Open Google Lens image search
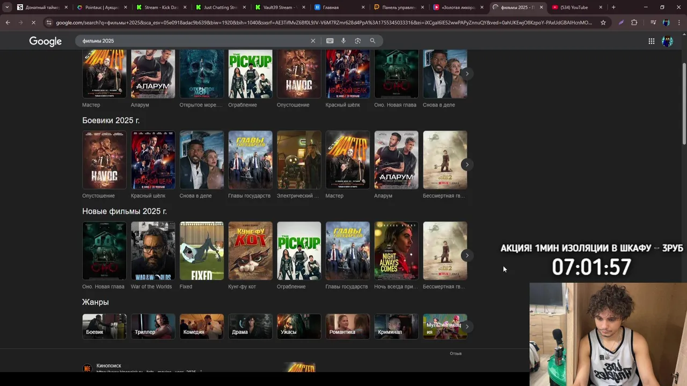This screenshot has height=386, width=687. pyautogui.click(x=358, y=41)
